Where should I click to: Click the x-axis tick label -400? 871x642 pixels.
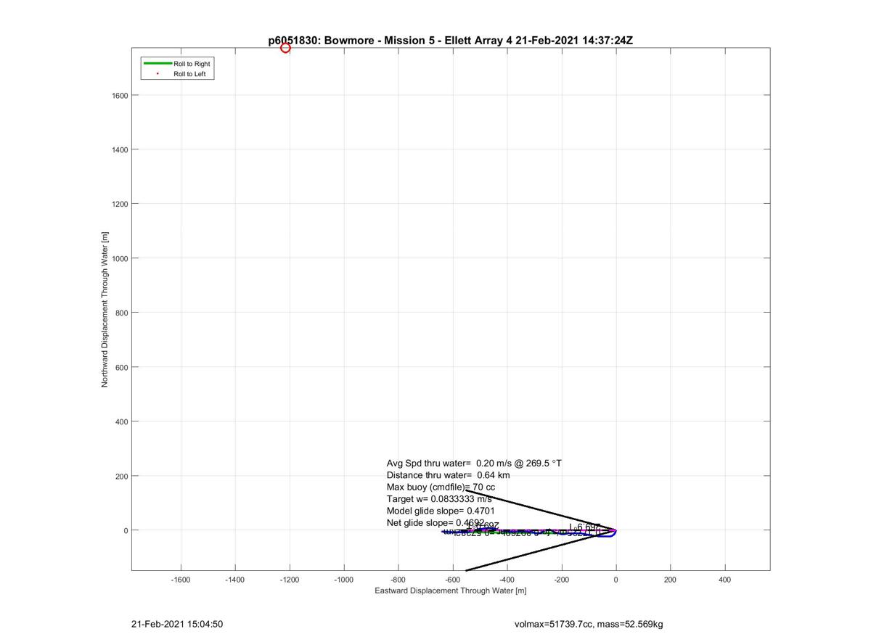pyautogui.click(x=507, y=580)
